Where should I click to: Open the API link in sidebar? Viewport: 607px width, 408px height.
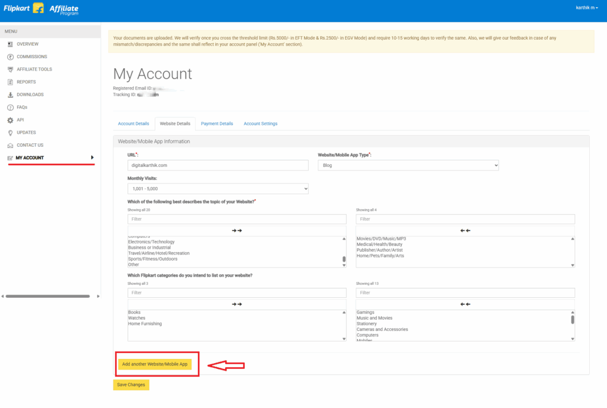point(20,120)
